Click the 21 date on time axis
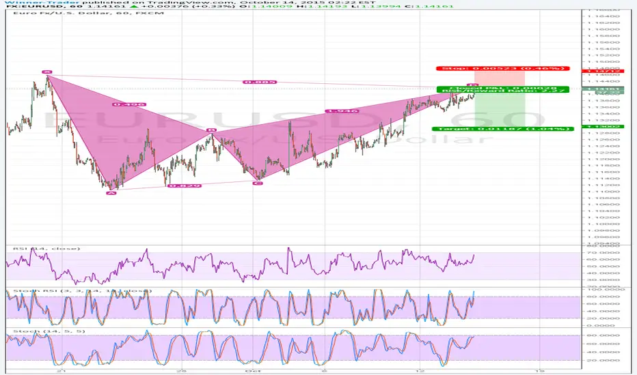Viewport: 637px width, 375px height. (x=61, y=370)
